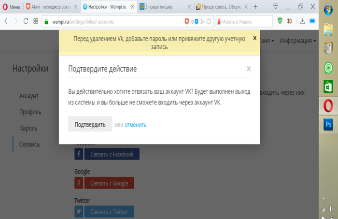Open the Профиль settings section

30,112
